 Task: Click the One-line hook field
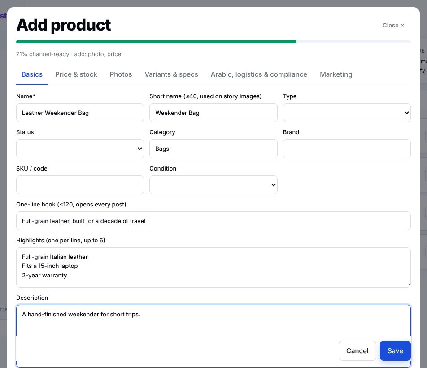click(213, 221)
